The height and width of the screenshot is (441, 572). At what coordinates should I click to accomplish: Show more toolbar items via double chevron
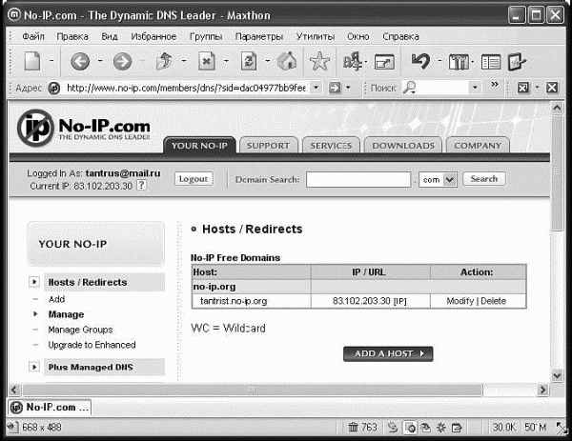pyautogui.click(x=495, y=85)
